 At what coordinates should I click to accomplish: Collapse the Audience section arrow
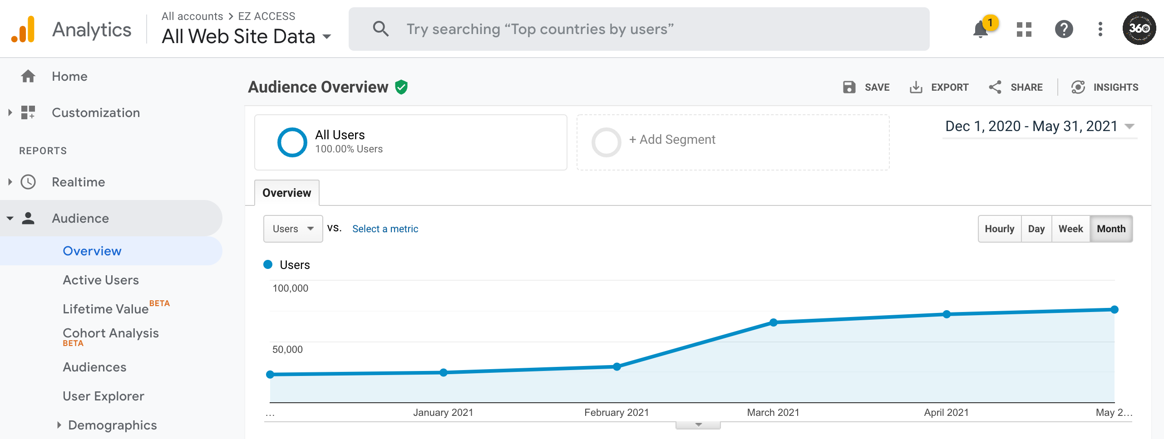10,219
